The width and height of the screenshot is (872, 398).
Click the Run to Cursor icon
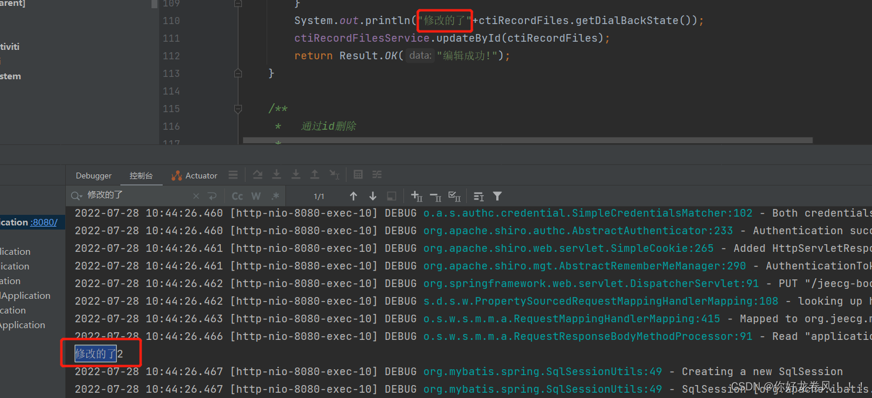click(x=334, y=174)
